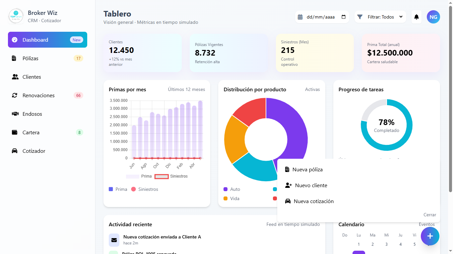Choose Nuevo cliente in the popup menu

[x=311, y=185]
